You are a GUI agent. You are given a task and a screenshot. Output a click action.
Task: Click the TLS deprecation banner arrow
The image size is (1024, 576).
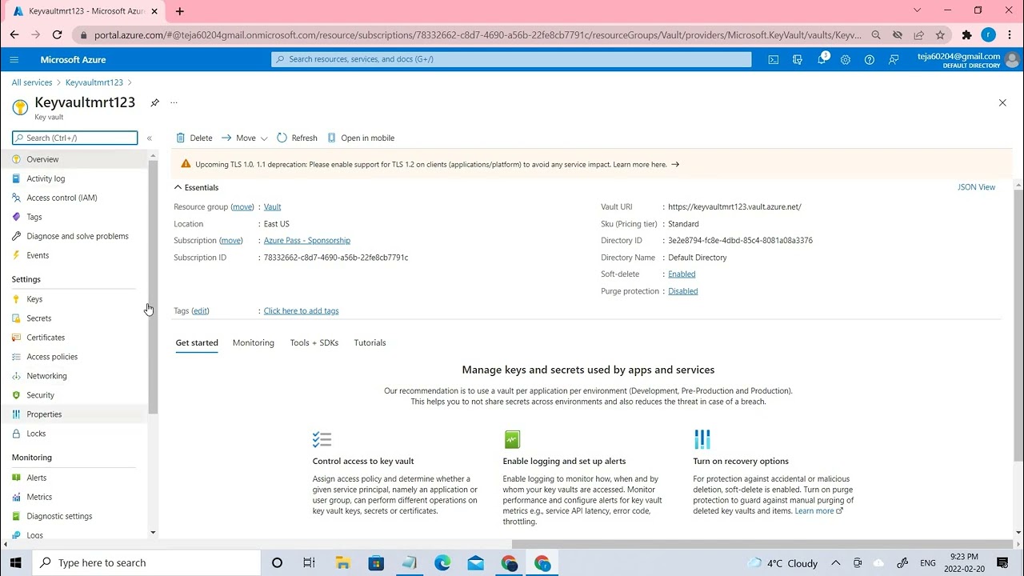click(675, 164)
